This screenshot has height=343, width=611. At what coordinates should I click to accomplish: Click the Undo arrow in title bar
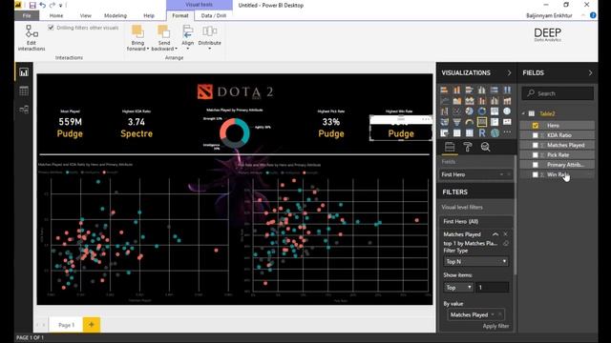coord(42,5)
